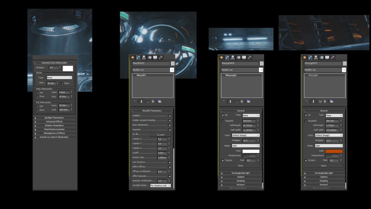This screenshot has width=371, height=209.
Task: Expand VRayShadows params rollout
Action: (x=54, y=129)
